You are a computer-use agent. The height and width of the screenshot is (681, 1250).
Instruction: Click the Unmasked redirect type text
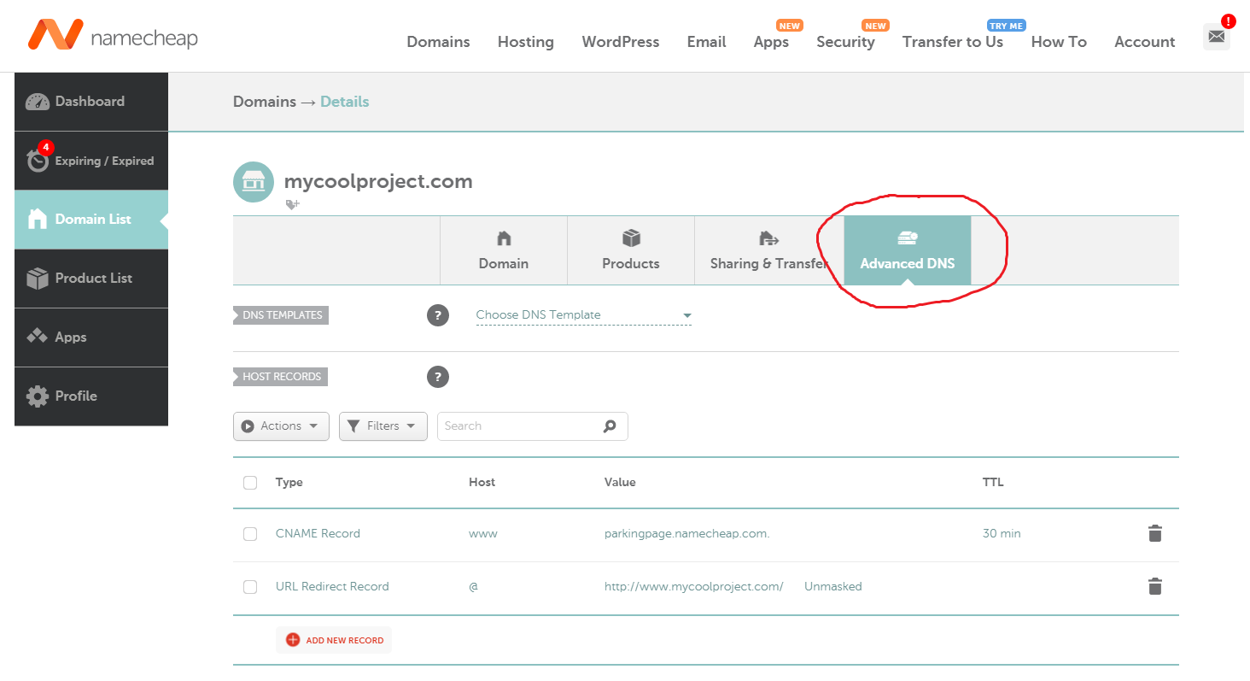pyautogui.click(x=833, y=587)
